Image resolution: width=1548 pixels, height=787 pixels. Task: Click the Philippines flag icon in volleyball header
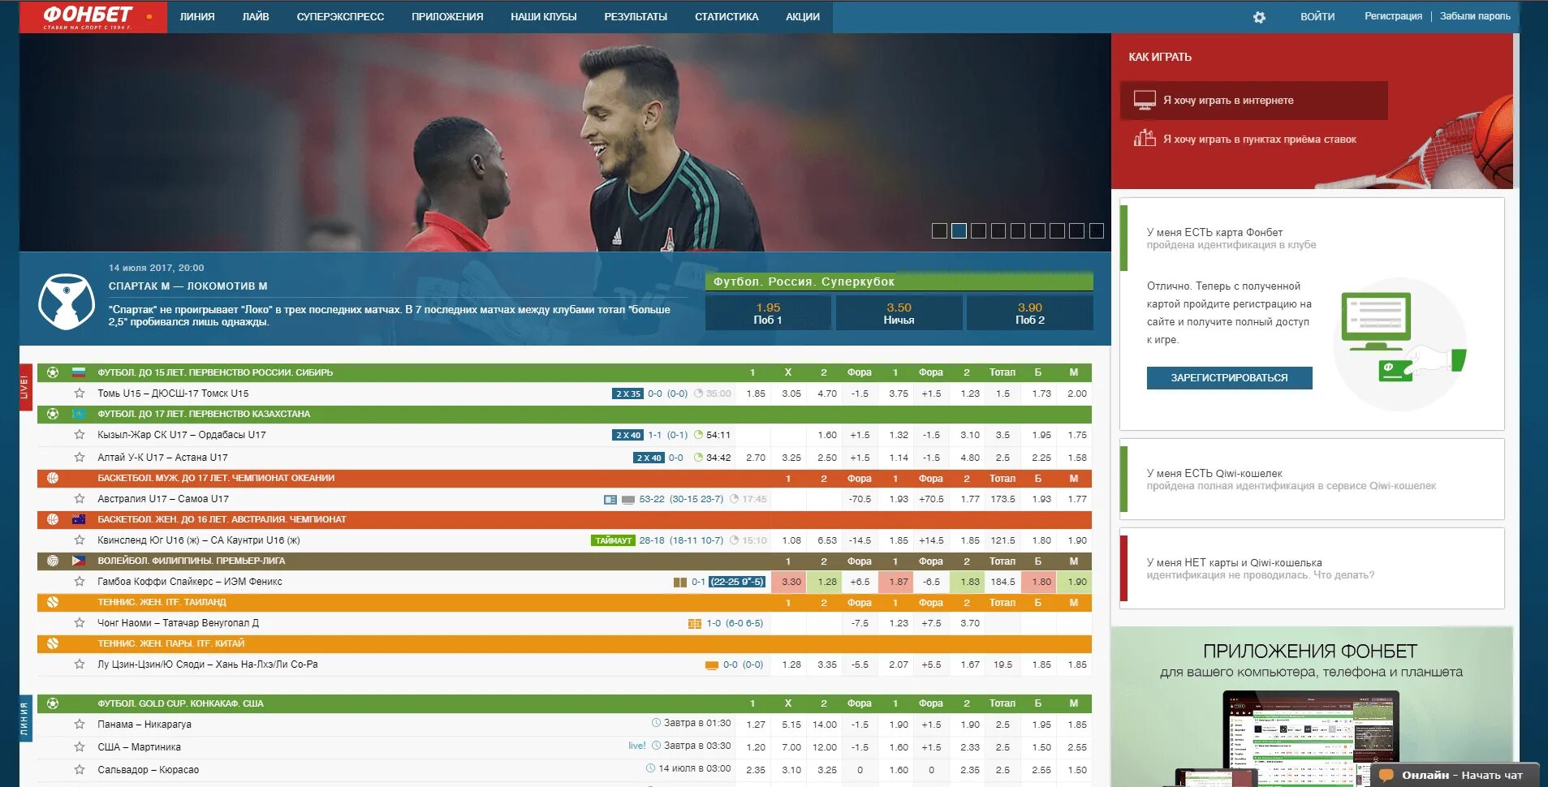(79, 561)
